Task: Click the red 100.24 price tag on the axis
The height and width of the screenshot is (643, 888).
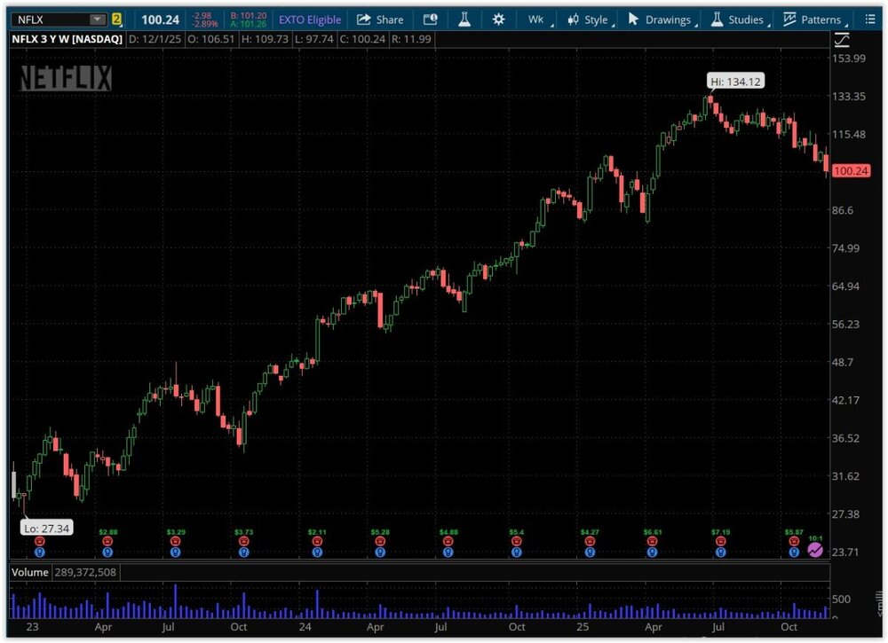Action: 852,170
